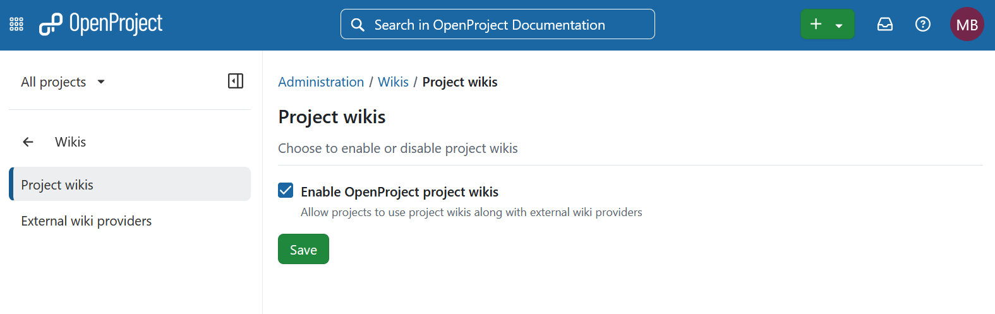Go back using the Wikis arrow icon
This screenshot has height=314, width=995.
click(28, 142)
